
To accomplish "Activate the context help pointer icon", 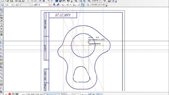I will 69,1.
